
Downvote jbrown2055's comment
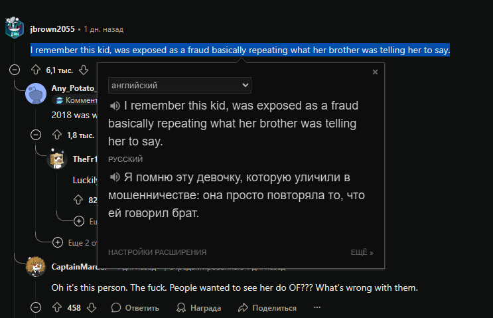coord(84,70)
